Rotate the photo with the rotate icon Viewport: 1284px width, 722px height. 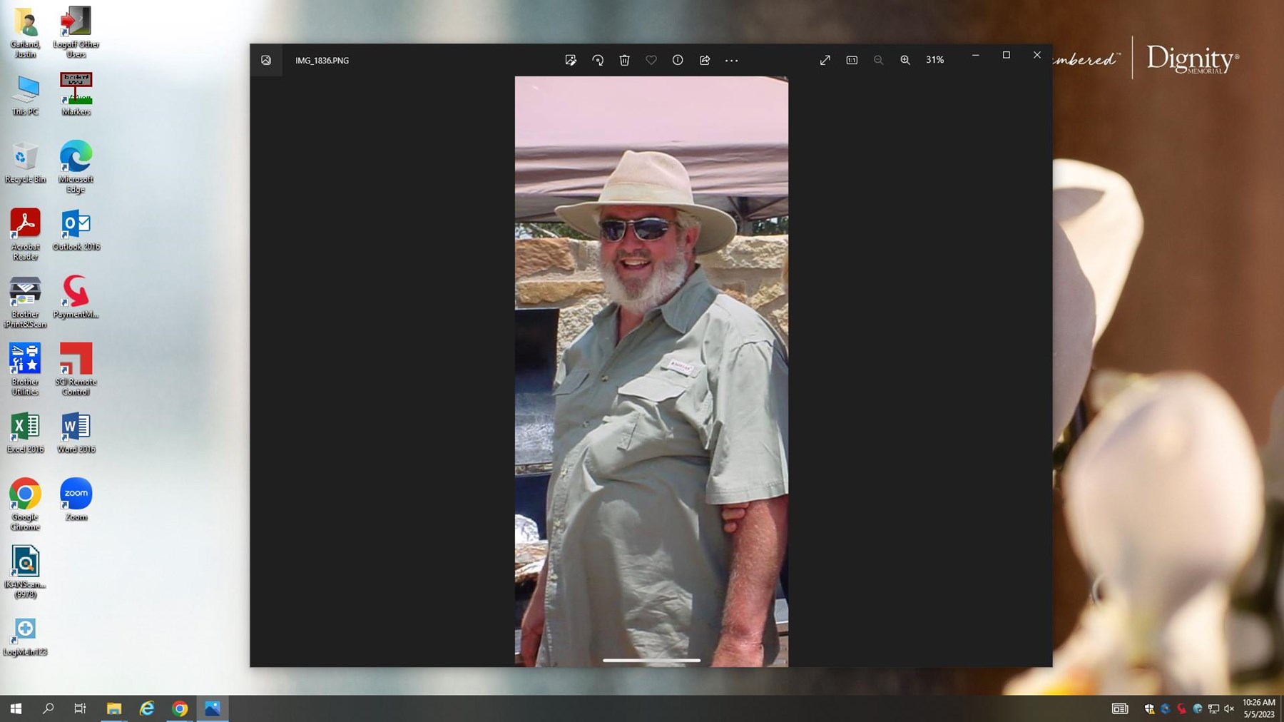point(598,61)
